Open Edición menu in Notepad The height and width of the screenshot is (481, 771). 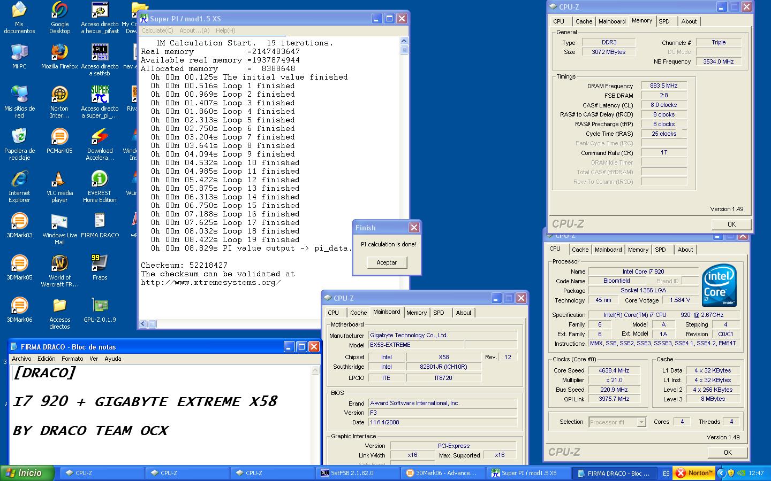pos(47,359)
